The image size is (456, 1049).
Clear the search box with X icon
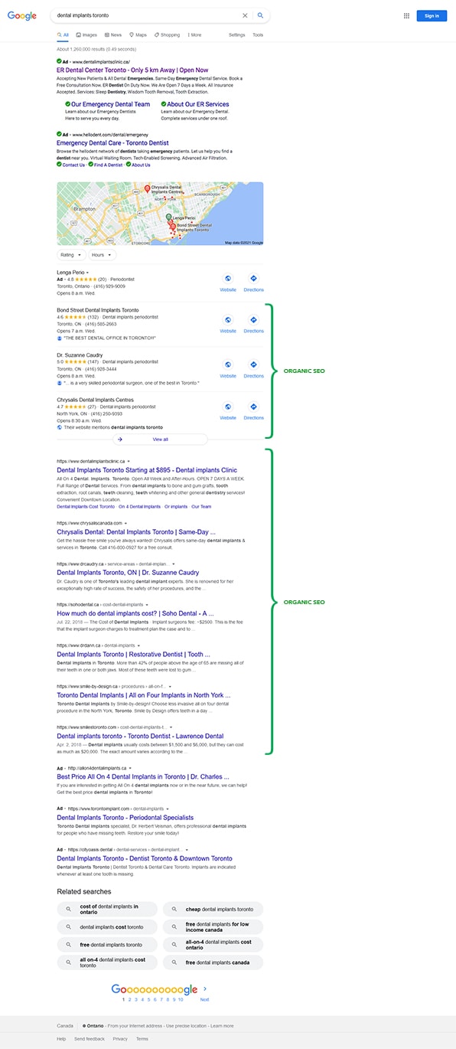pos(245,15)
